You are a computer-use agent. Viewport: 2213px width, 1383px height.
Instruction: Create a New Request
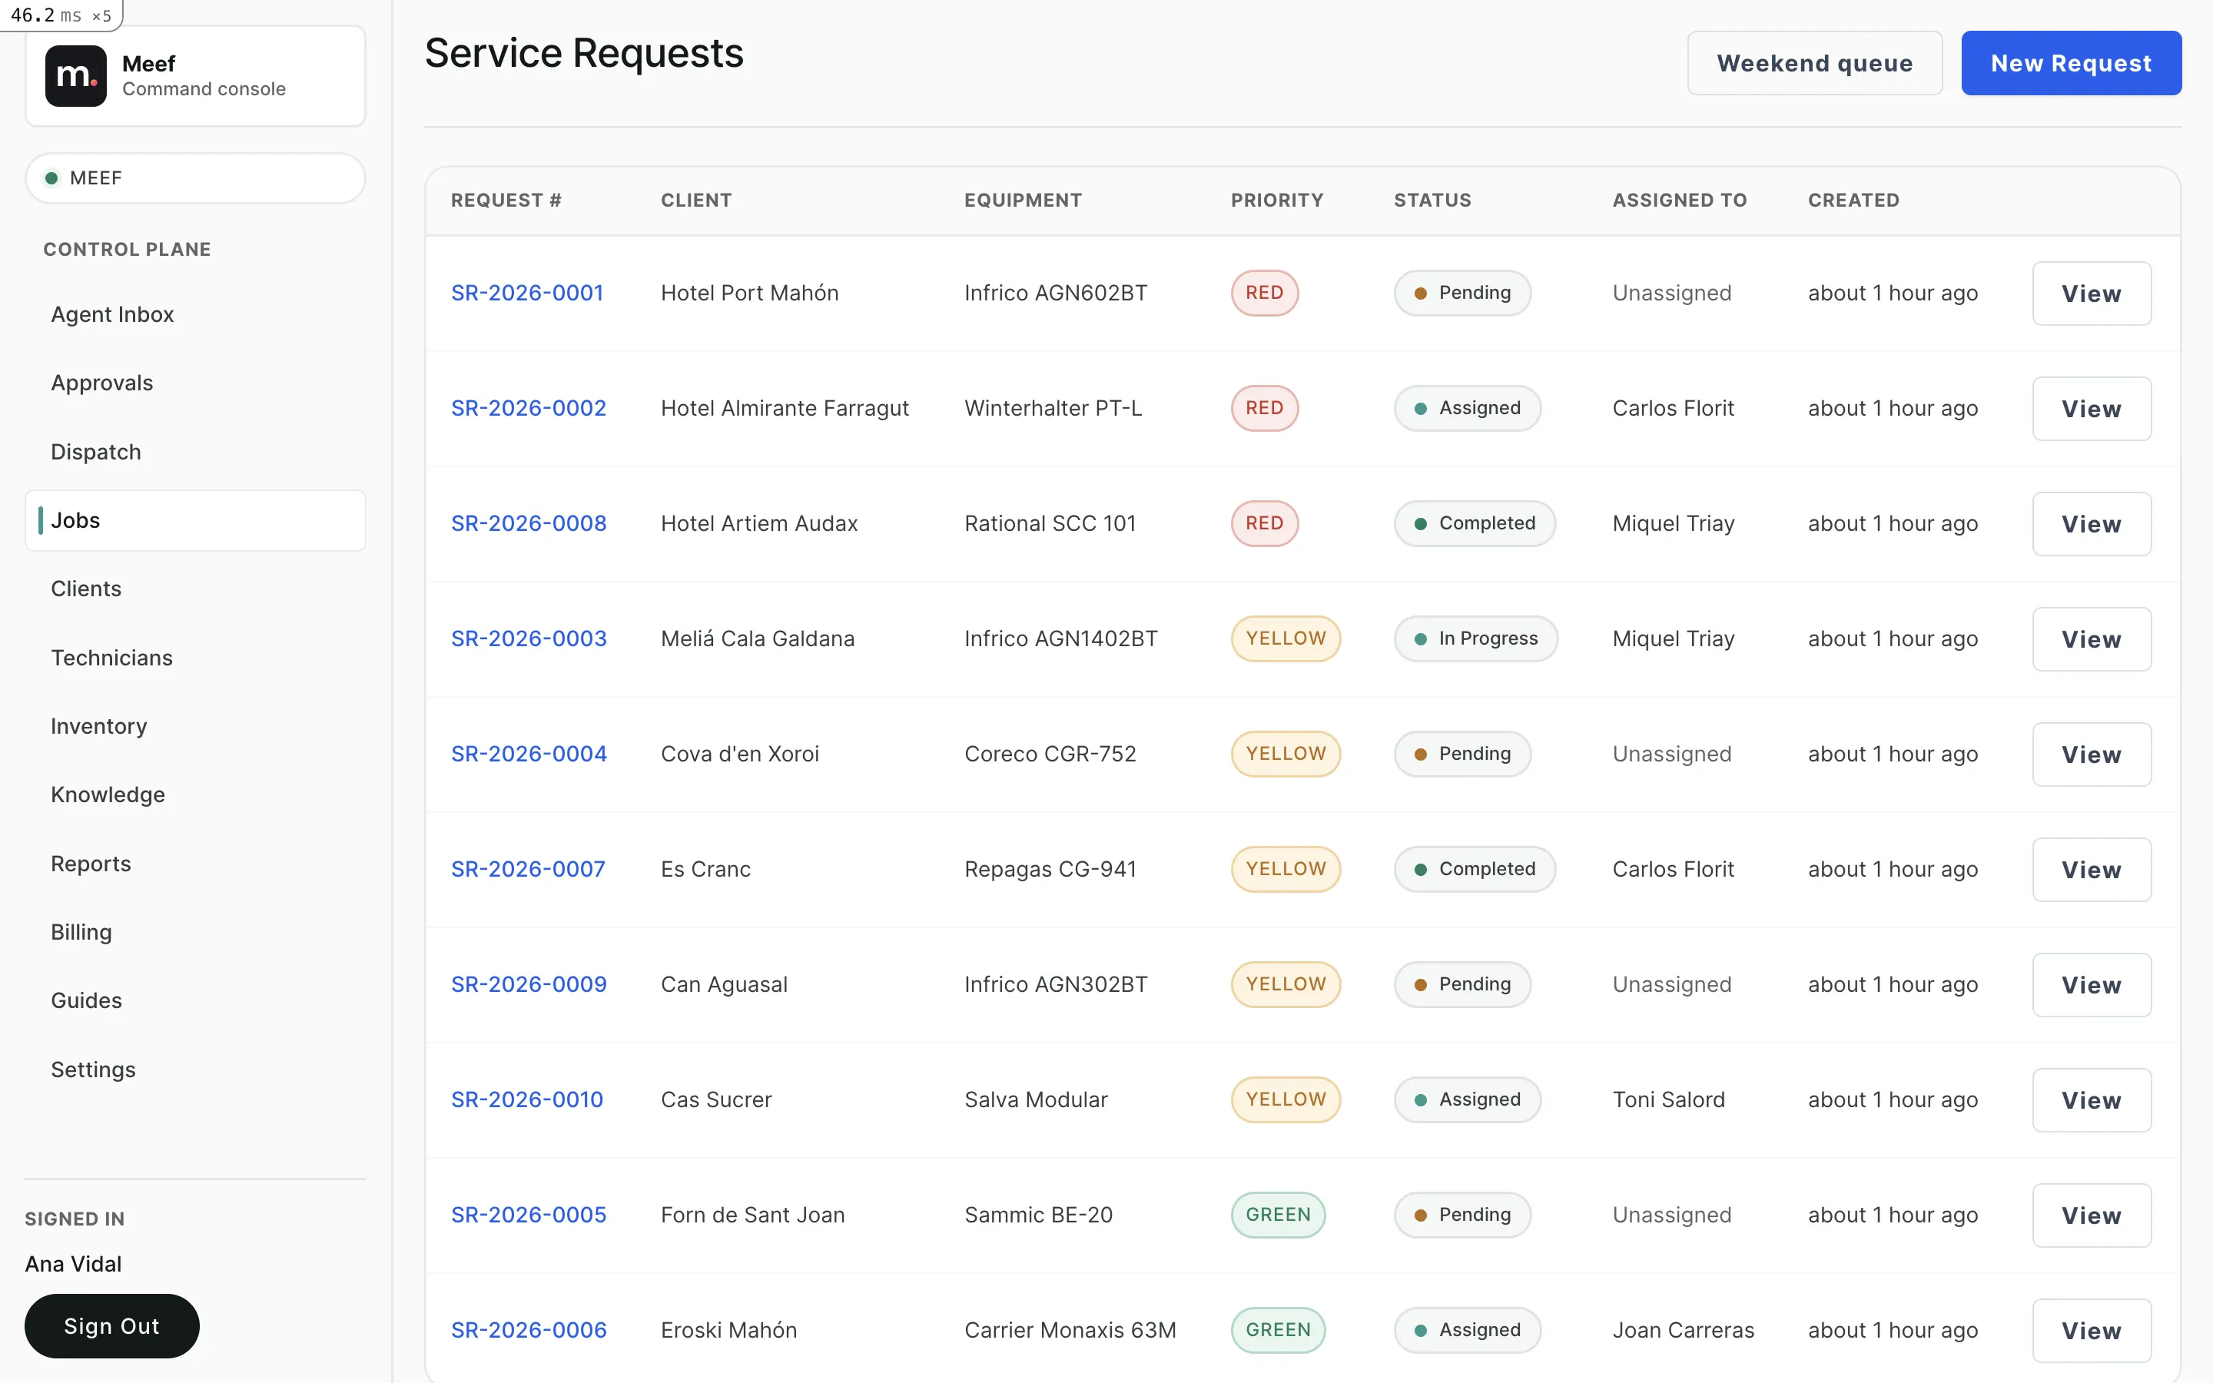[2072, 63]
